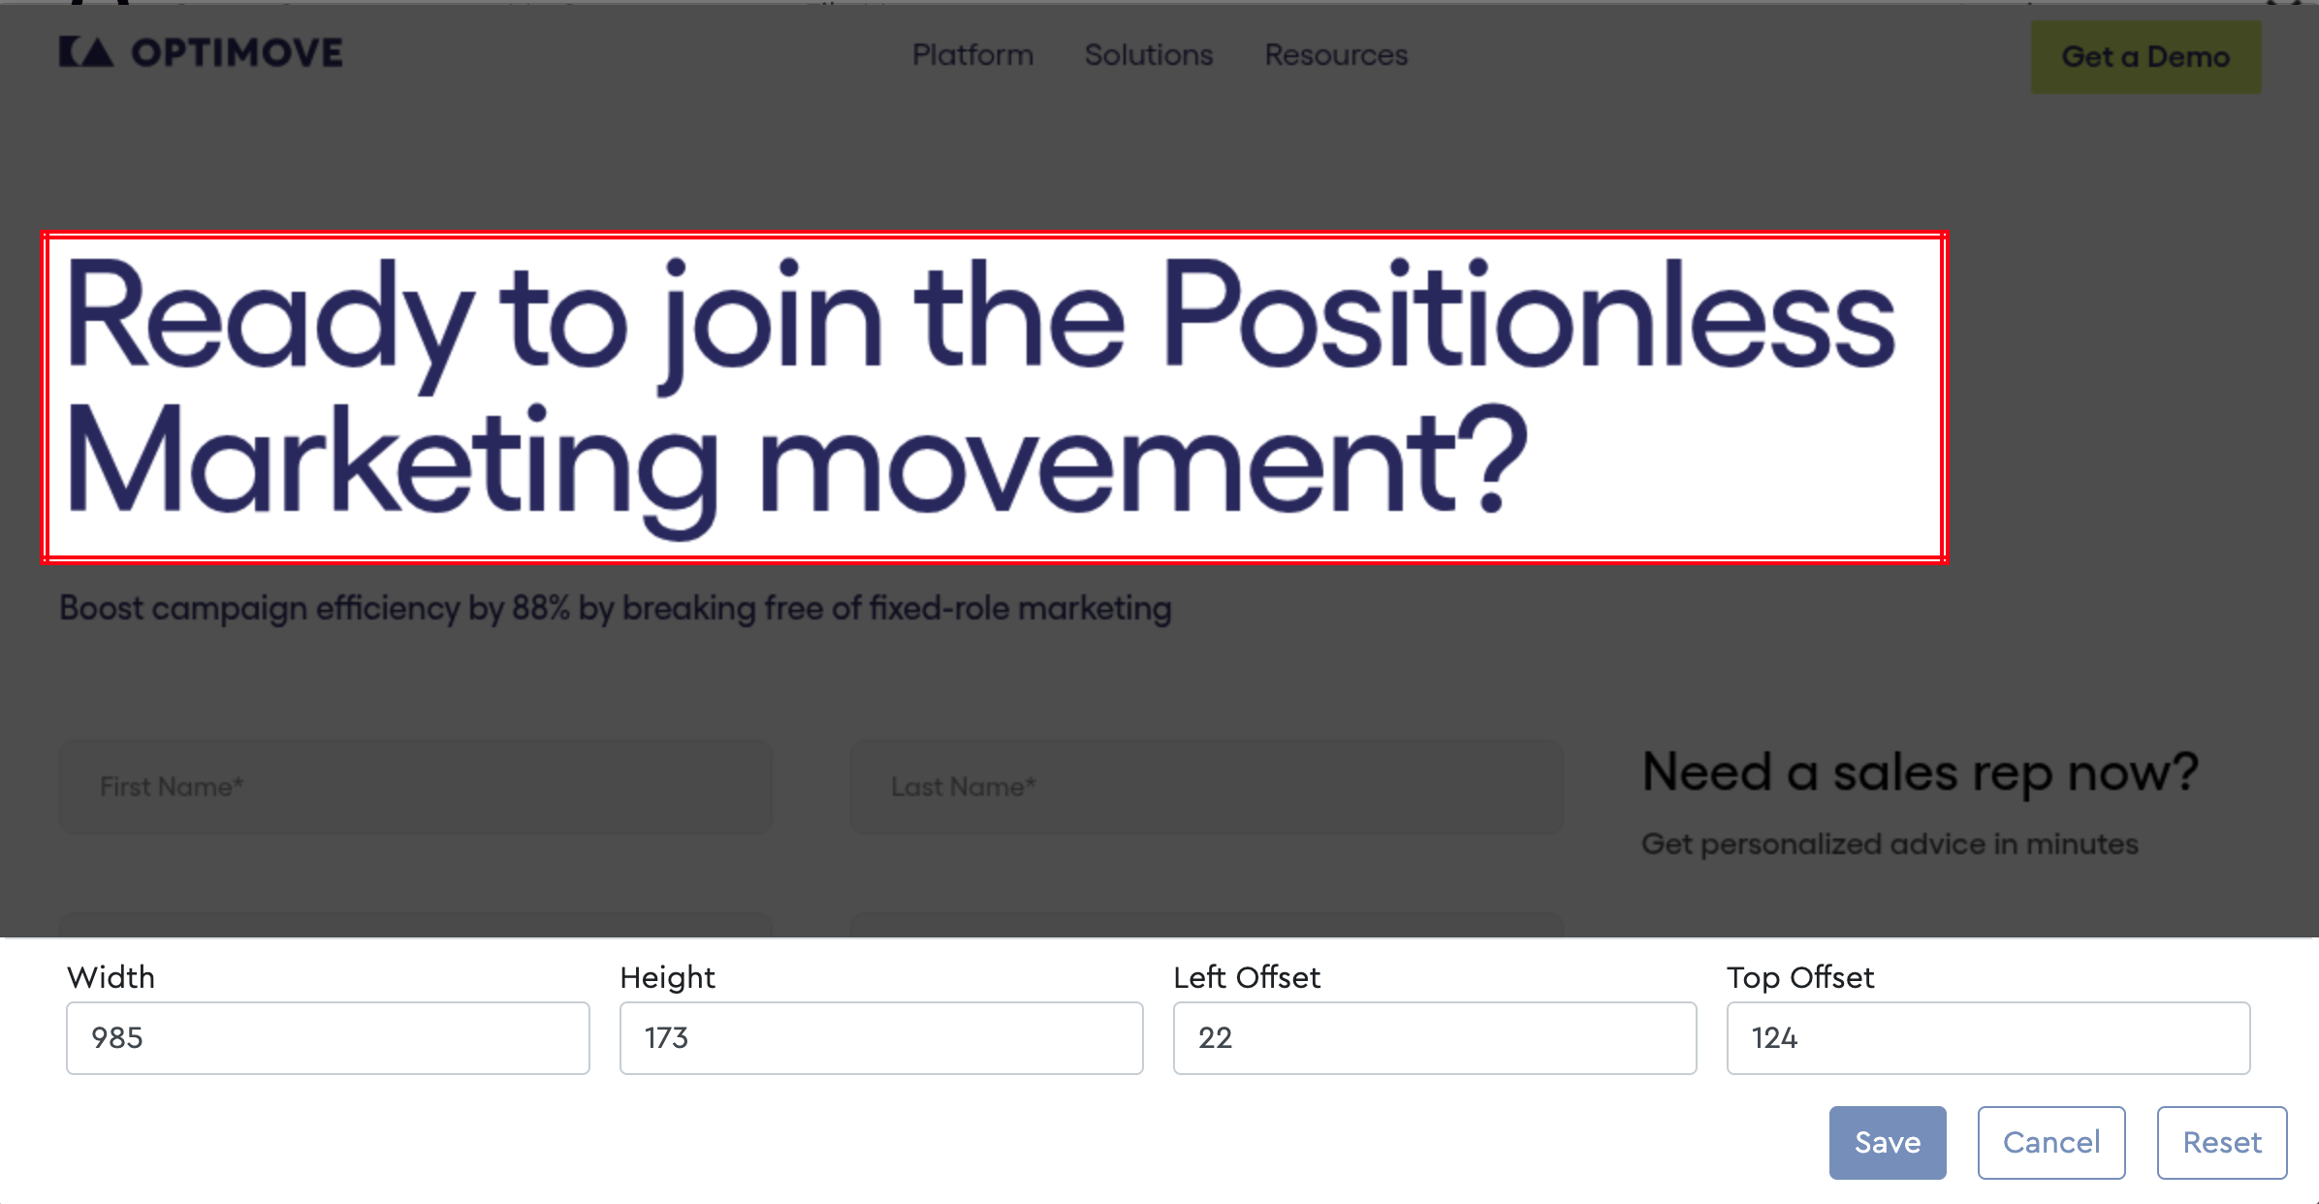Click the Need a sales rep now heading

point(1920,773)
